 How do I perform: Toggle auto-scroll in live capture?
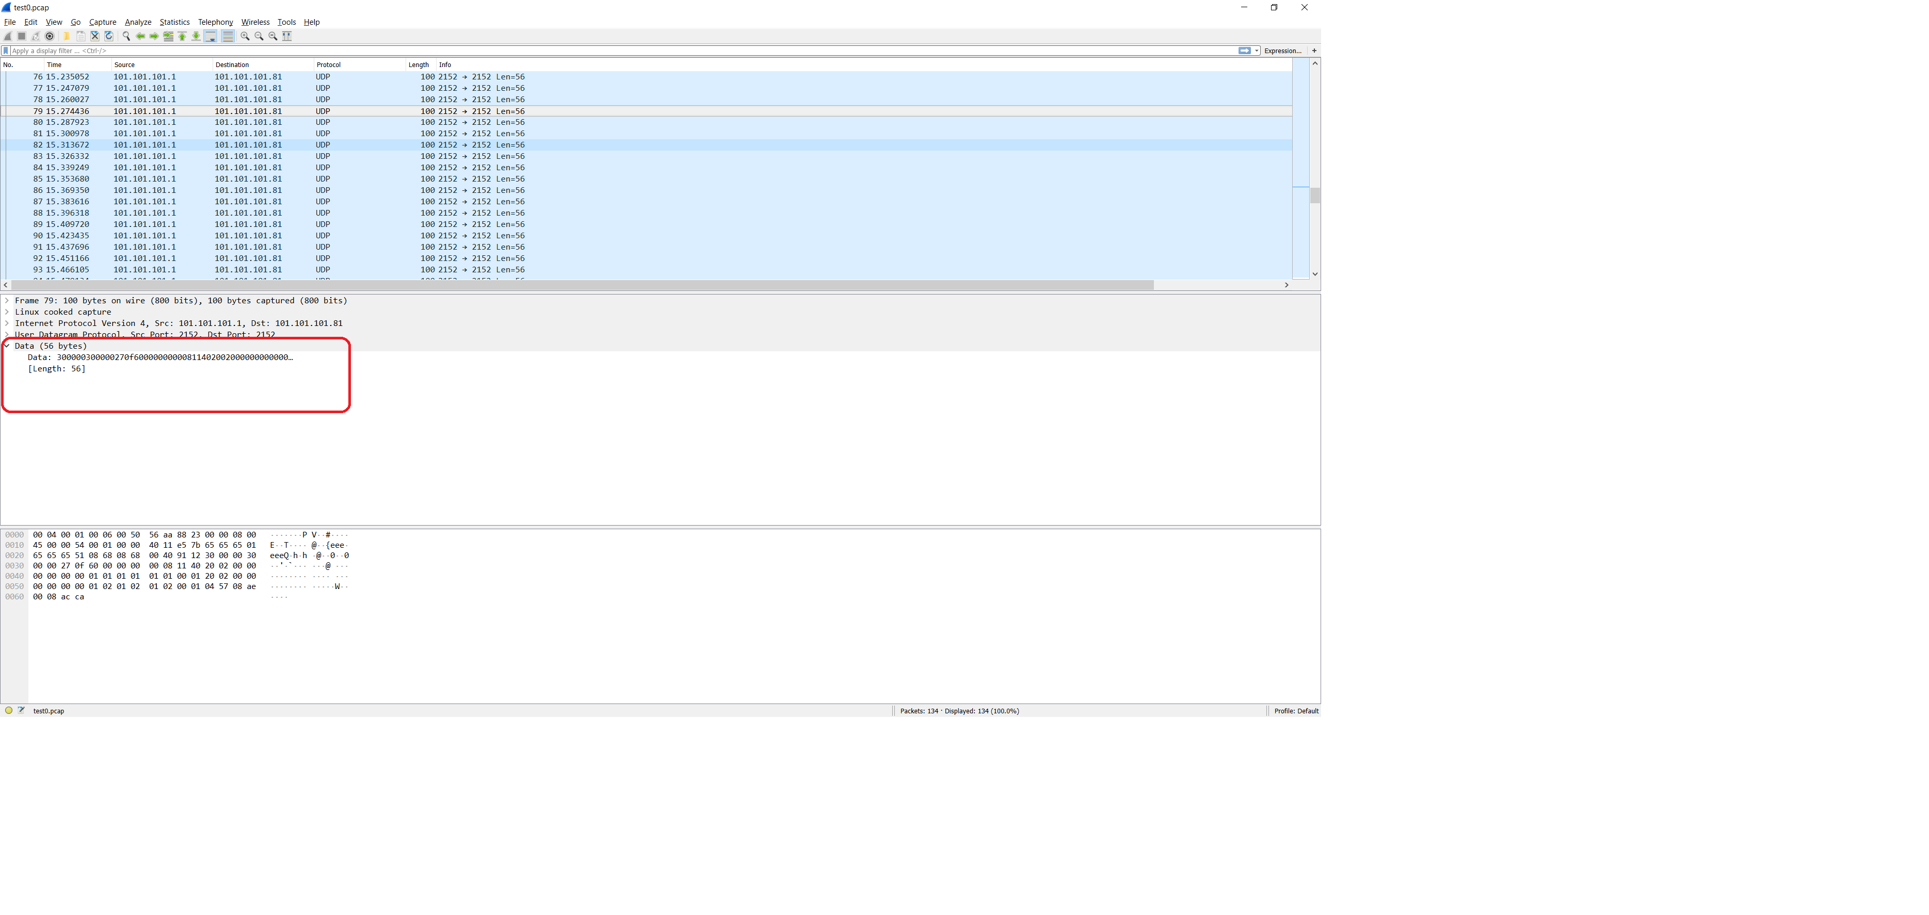pos(211,36)
